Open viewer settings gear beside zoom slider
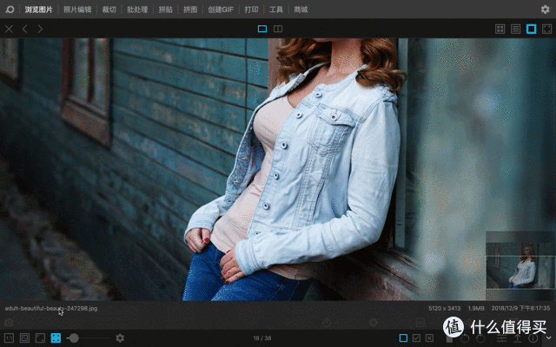Viewport: 556px width, 347px height. tap(120, 338)
